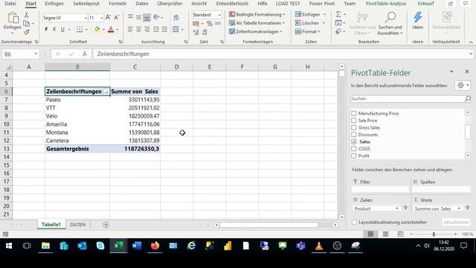This screenshot has width=476, height=268.
Task: Adjust the zoom slider handle
Action: [434, 234]
